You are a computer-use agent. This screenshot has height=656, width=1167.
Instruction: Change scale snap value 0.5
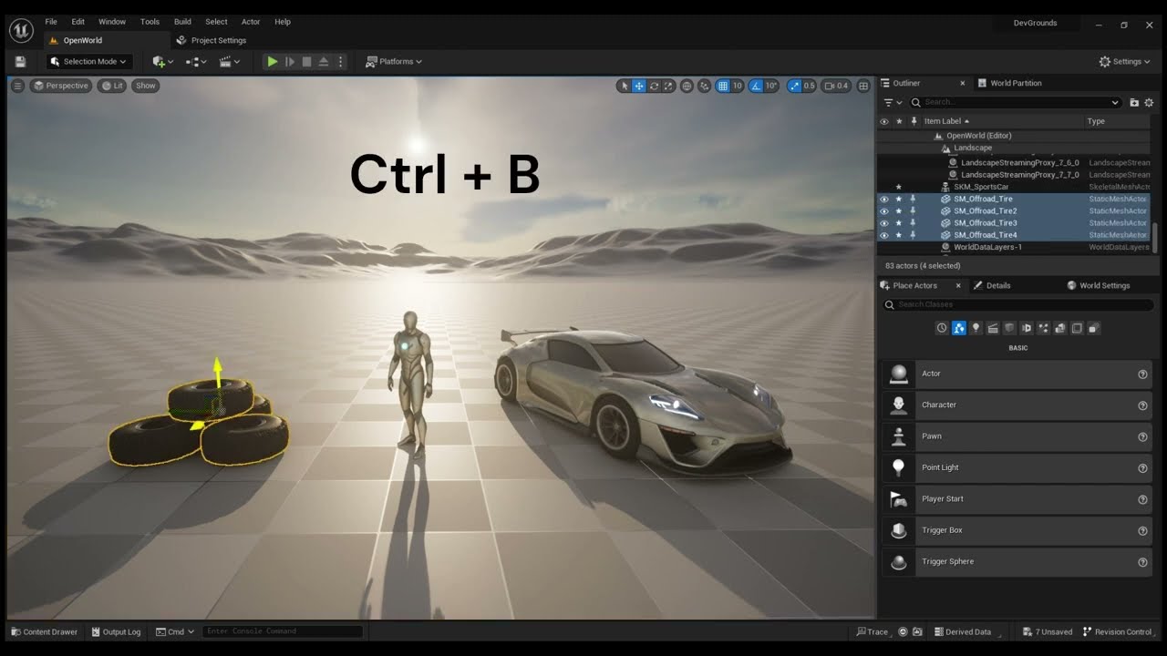pyautogui.click(x=810, y=86)
